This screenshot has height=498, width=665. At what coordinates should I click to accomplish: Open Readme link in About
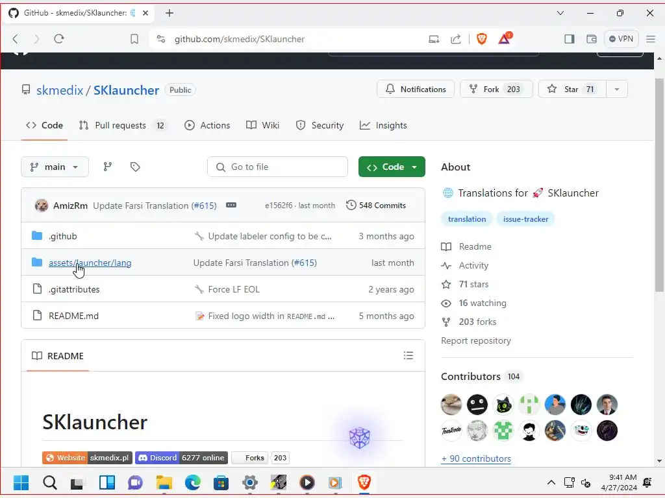(466, 246)
